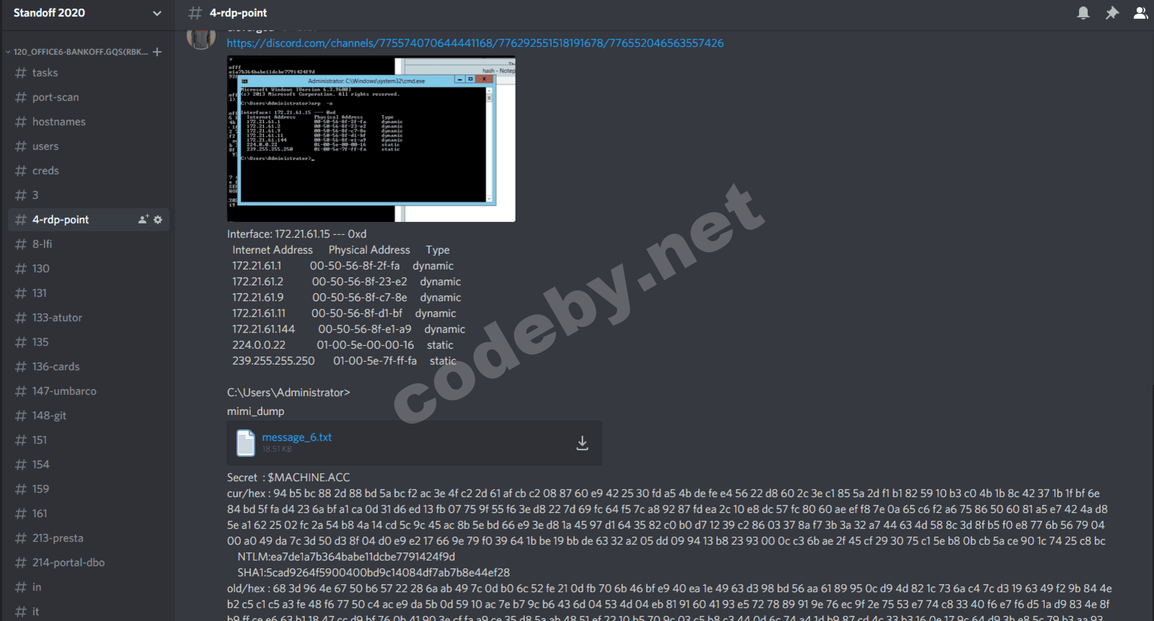Image resolution: width=1154 pixels, height=621 pixels.
Task: Click the SHA1 hash line text
Action: 374,573
